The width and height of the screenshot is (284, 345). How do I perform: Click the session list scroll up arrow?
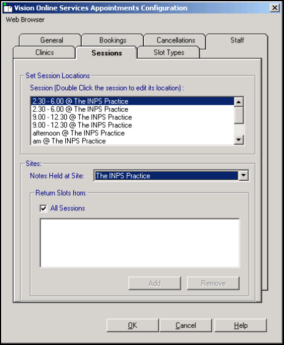tap(239, 102)
